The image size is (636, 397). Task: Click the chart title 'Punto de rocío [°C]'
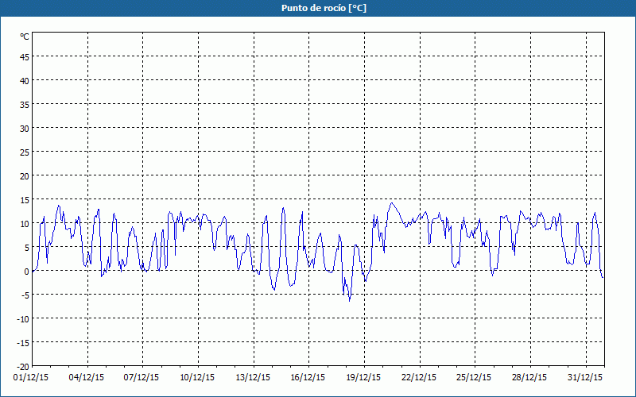[x=324, y=8]
